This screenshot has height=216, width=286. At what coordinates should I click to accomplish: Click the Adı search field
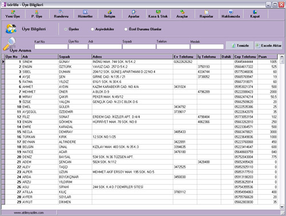click(105, 47)
